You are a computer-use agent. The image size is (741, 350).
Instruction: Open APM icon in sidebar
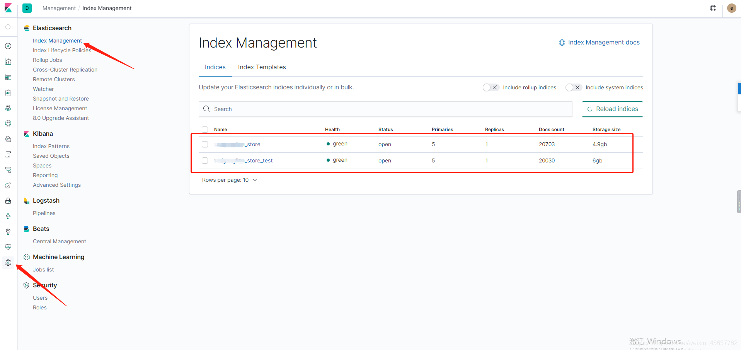click(x=8, y=170)
